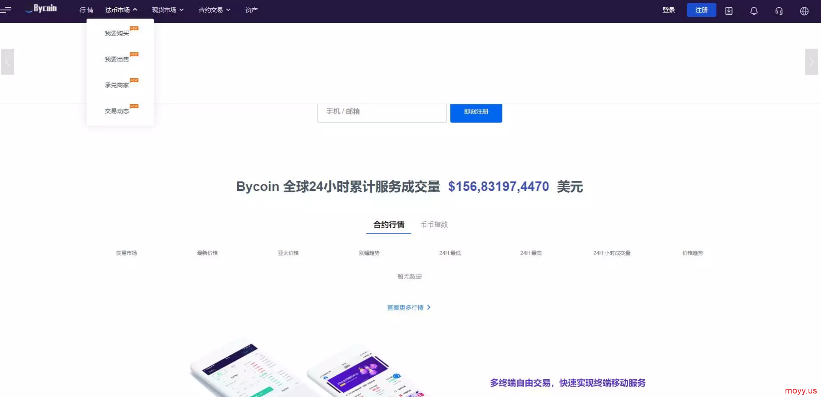The height and width of the screenshot is (397, 821).
Task: Click the 价格趋势 column header
Action: (693, 253)
